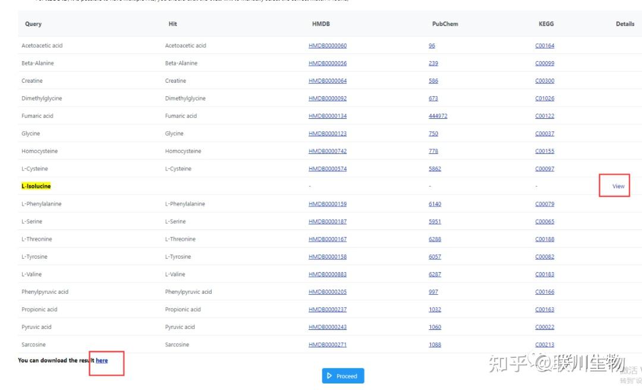Open KEGG link C00155
642x390 pixels.
tap(545, 151)
